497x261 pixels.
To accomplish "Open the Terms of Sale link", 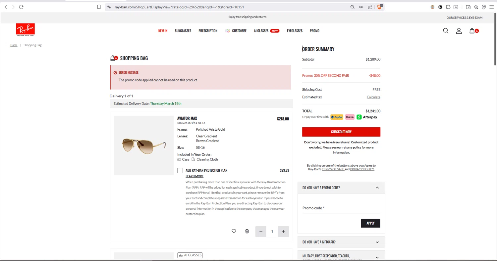I will pyautogui.click(x=333, y=169).
